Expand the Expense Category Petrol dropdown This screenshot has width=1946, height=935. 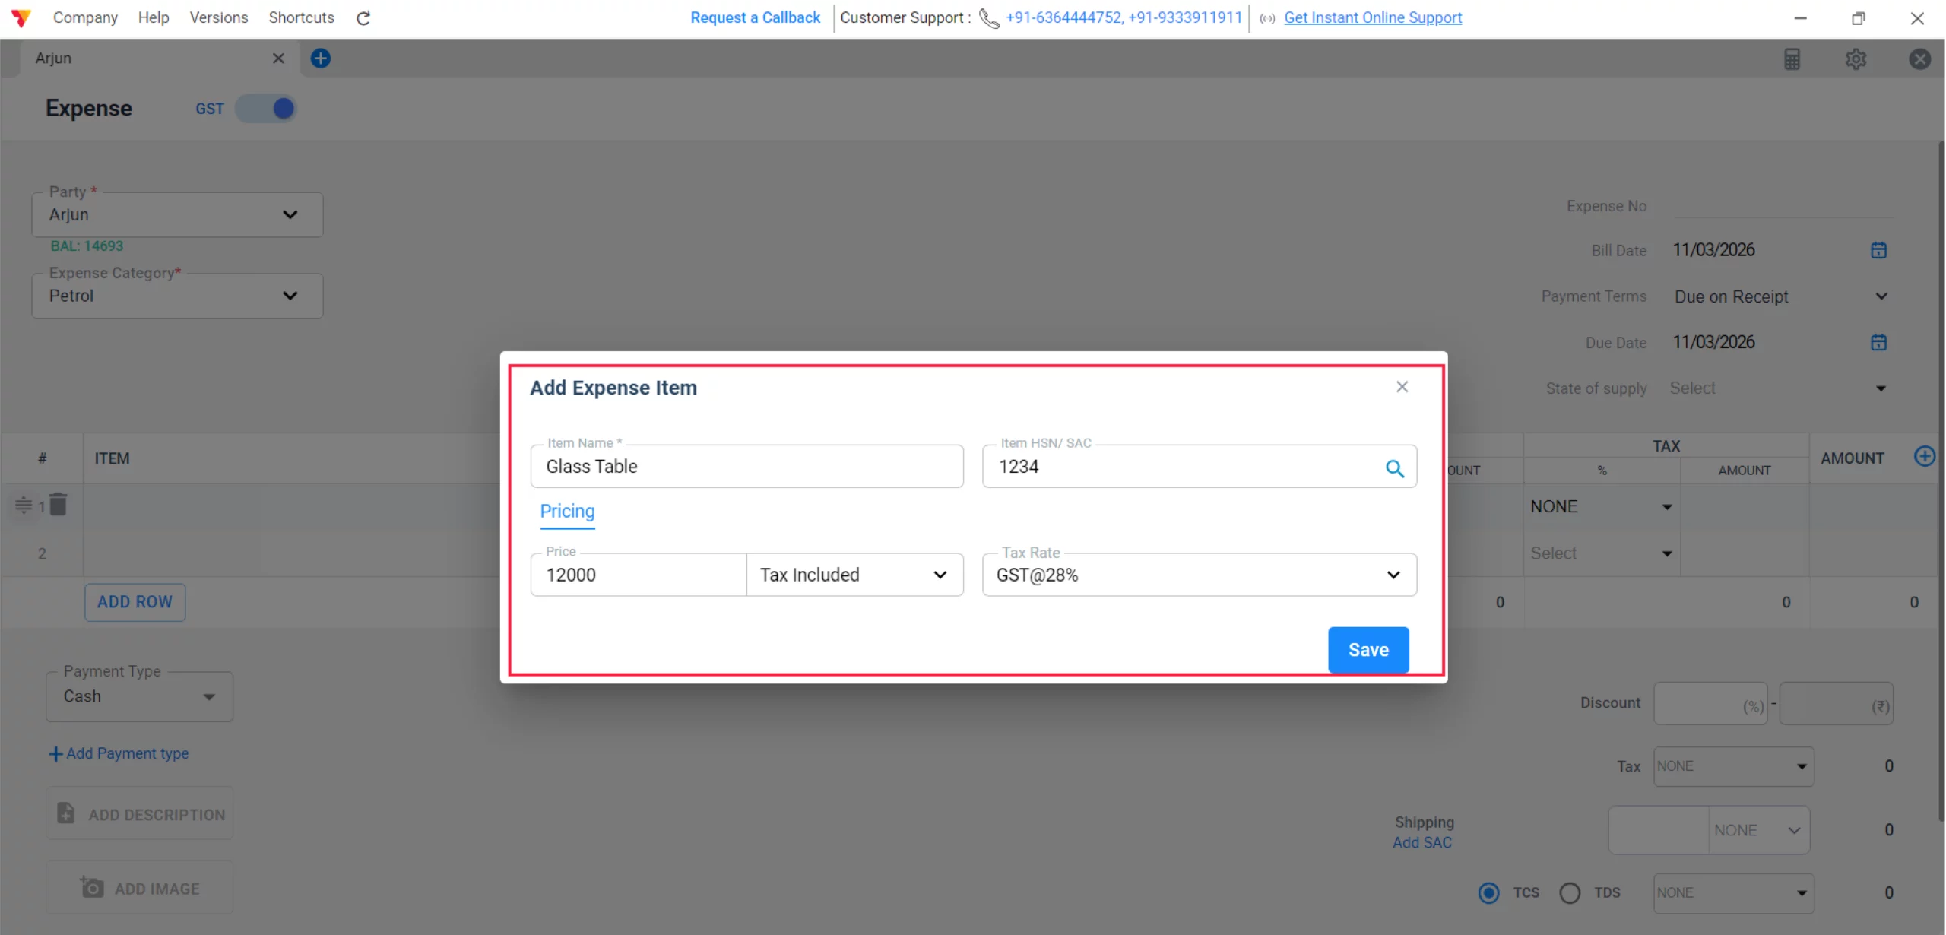tap(289, 296)
